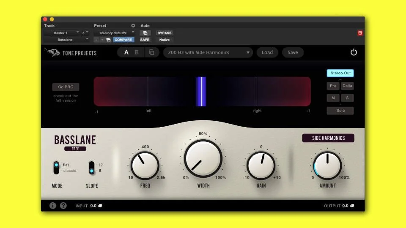Image resolution: width=406 pixels, height=228 pixels.
Task: Click the Load preset button
Action: pos(267,52)
